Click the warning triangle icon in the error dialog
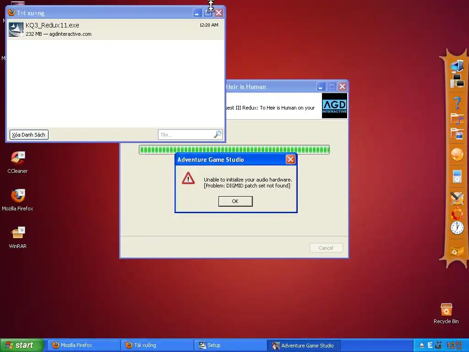Viewport: 469px width, 352px height. point(188,178)
